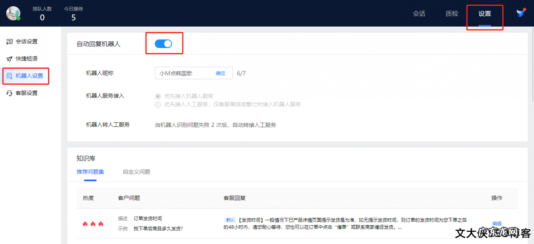
Task: Click the 默认 badge in the 客服回复 column
Action: click(229, 219)
